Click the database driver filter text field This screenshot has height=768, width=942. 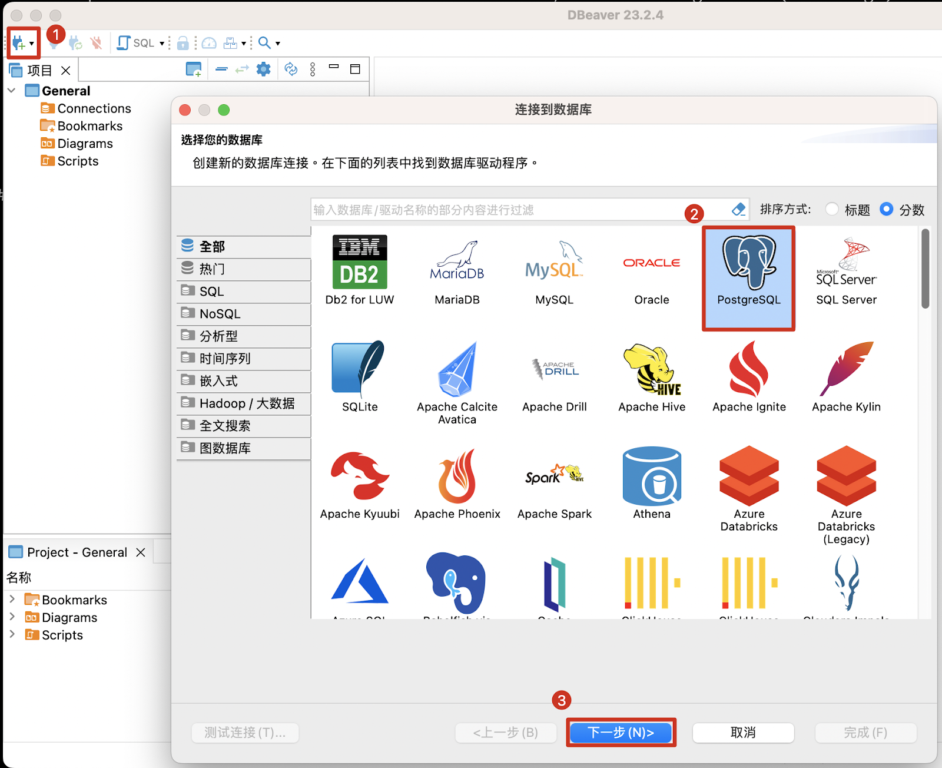[x=518, y=210]
